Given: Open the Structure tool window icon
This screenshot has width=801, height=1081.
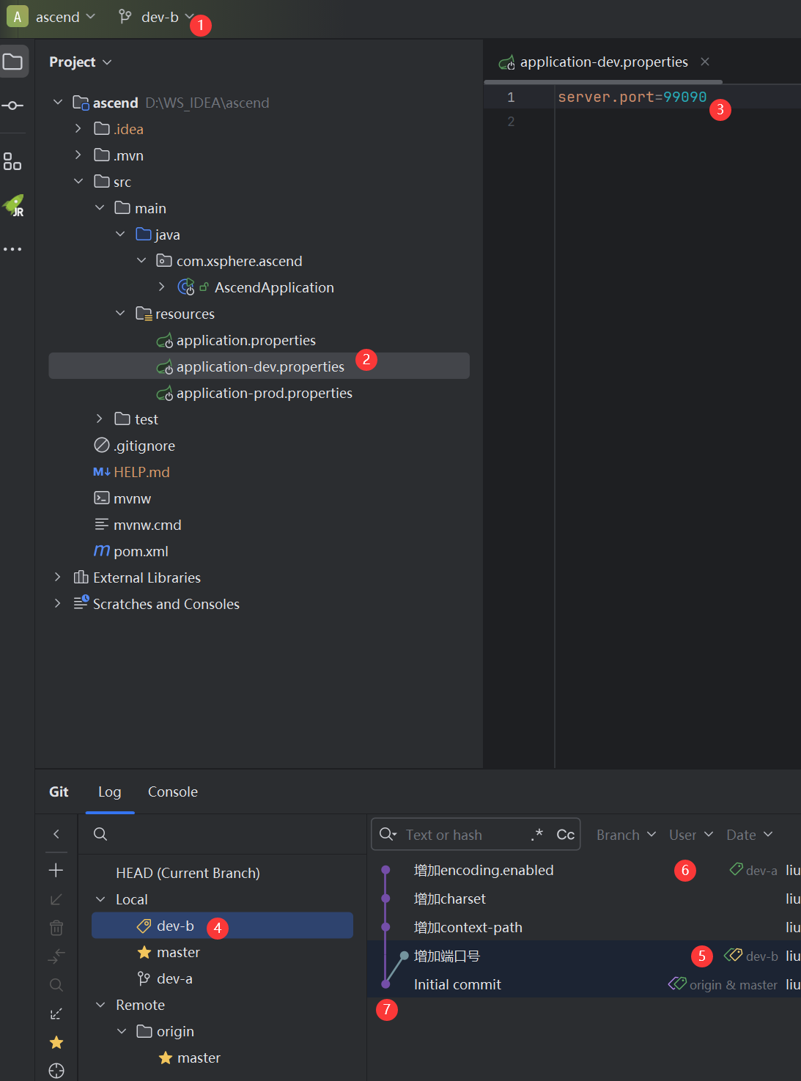Looking at the screenshot, I should [12, 161].
